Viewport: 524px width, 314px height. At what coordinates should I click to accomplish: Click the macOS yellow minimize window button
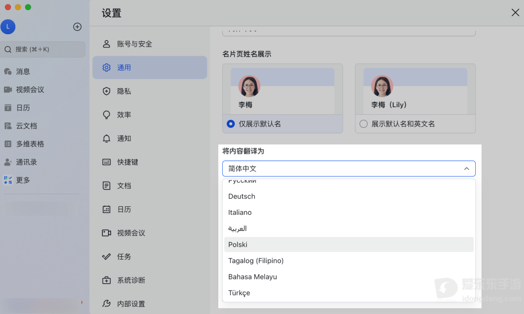(x=18, y=7)
